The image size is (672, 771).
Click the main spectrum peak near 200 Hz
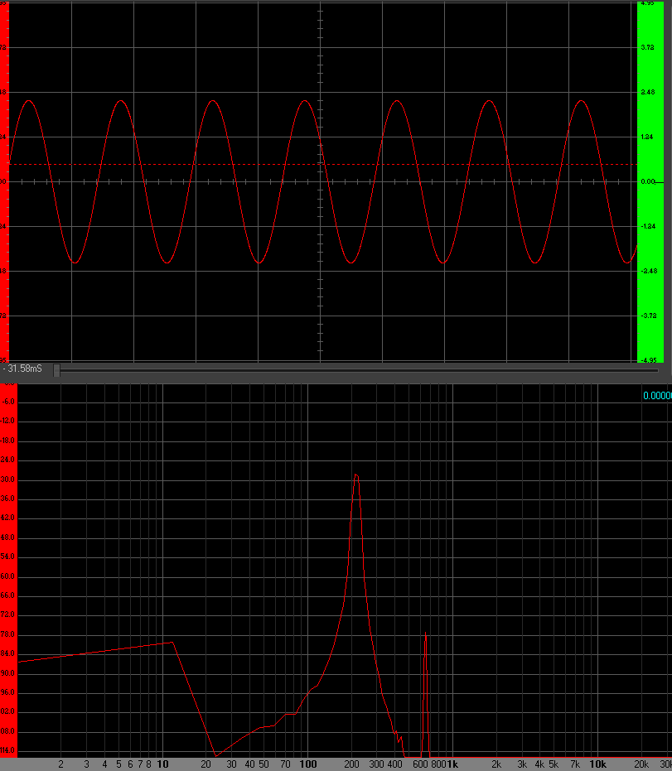(355, 475)
